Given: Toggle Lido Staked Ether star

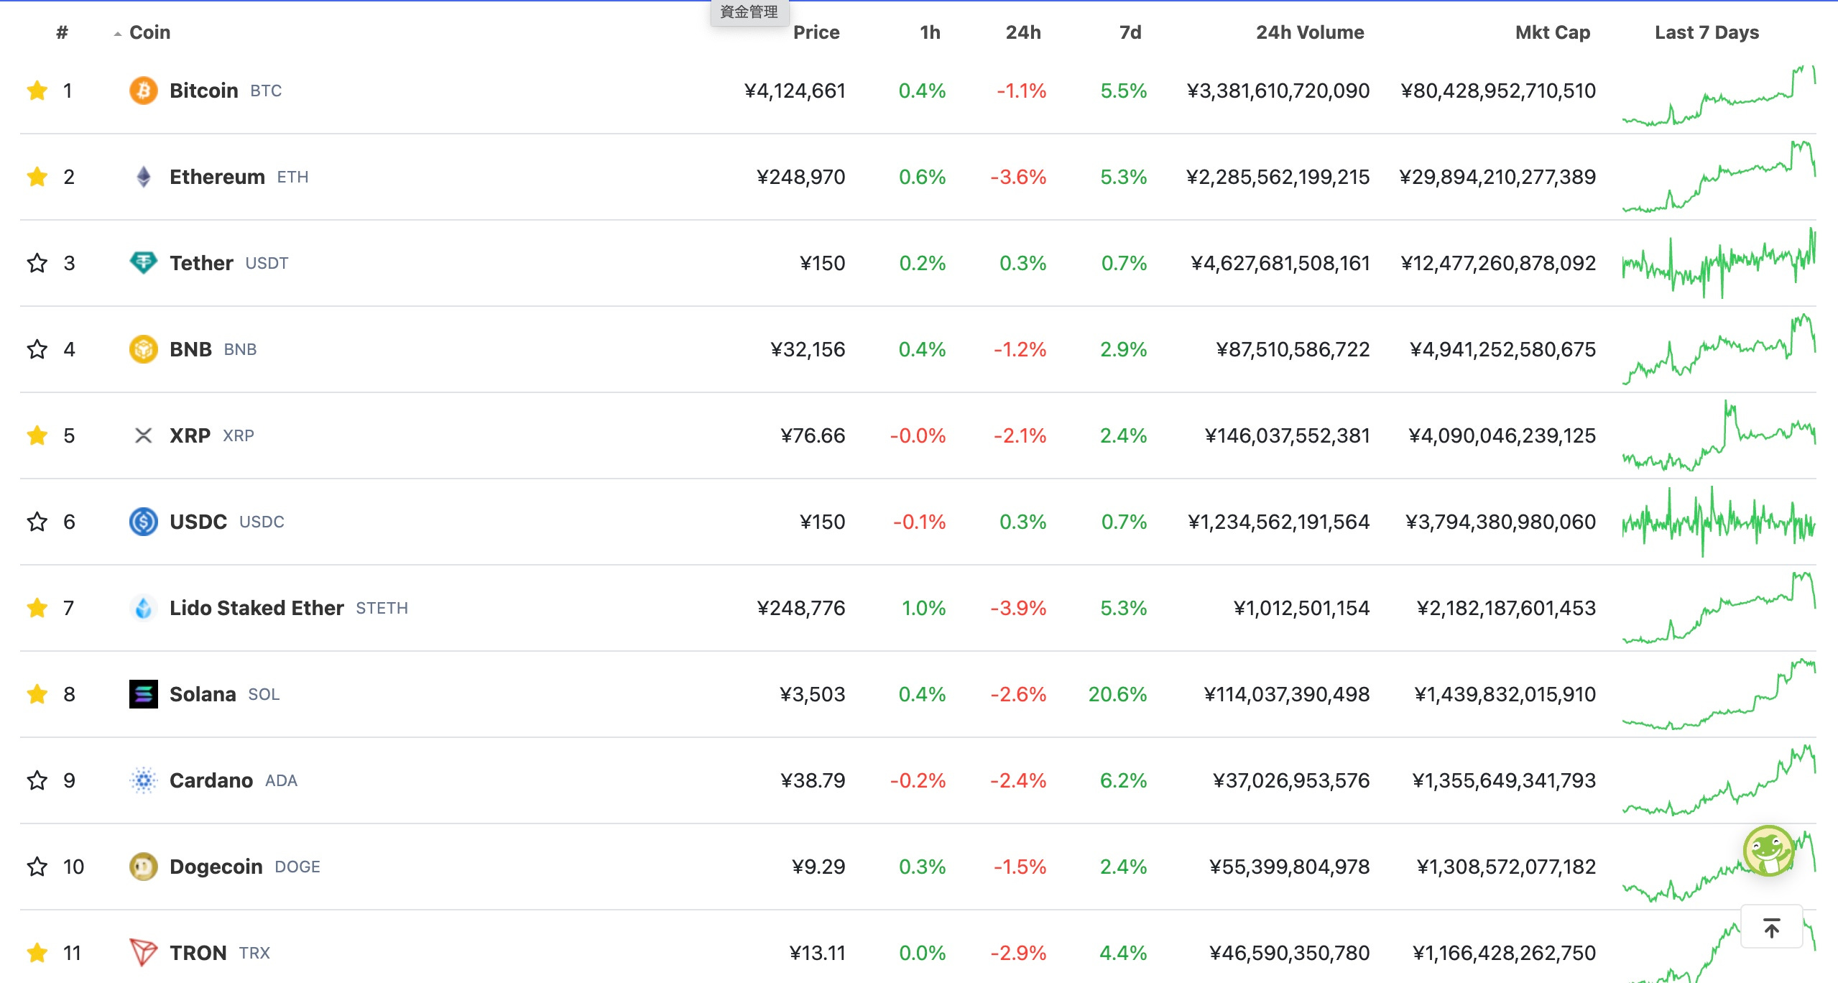Looking at the screenshot, I should (x=37, y=608).
